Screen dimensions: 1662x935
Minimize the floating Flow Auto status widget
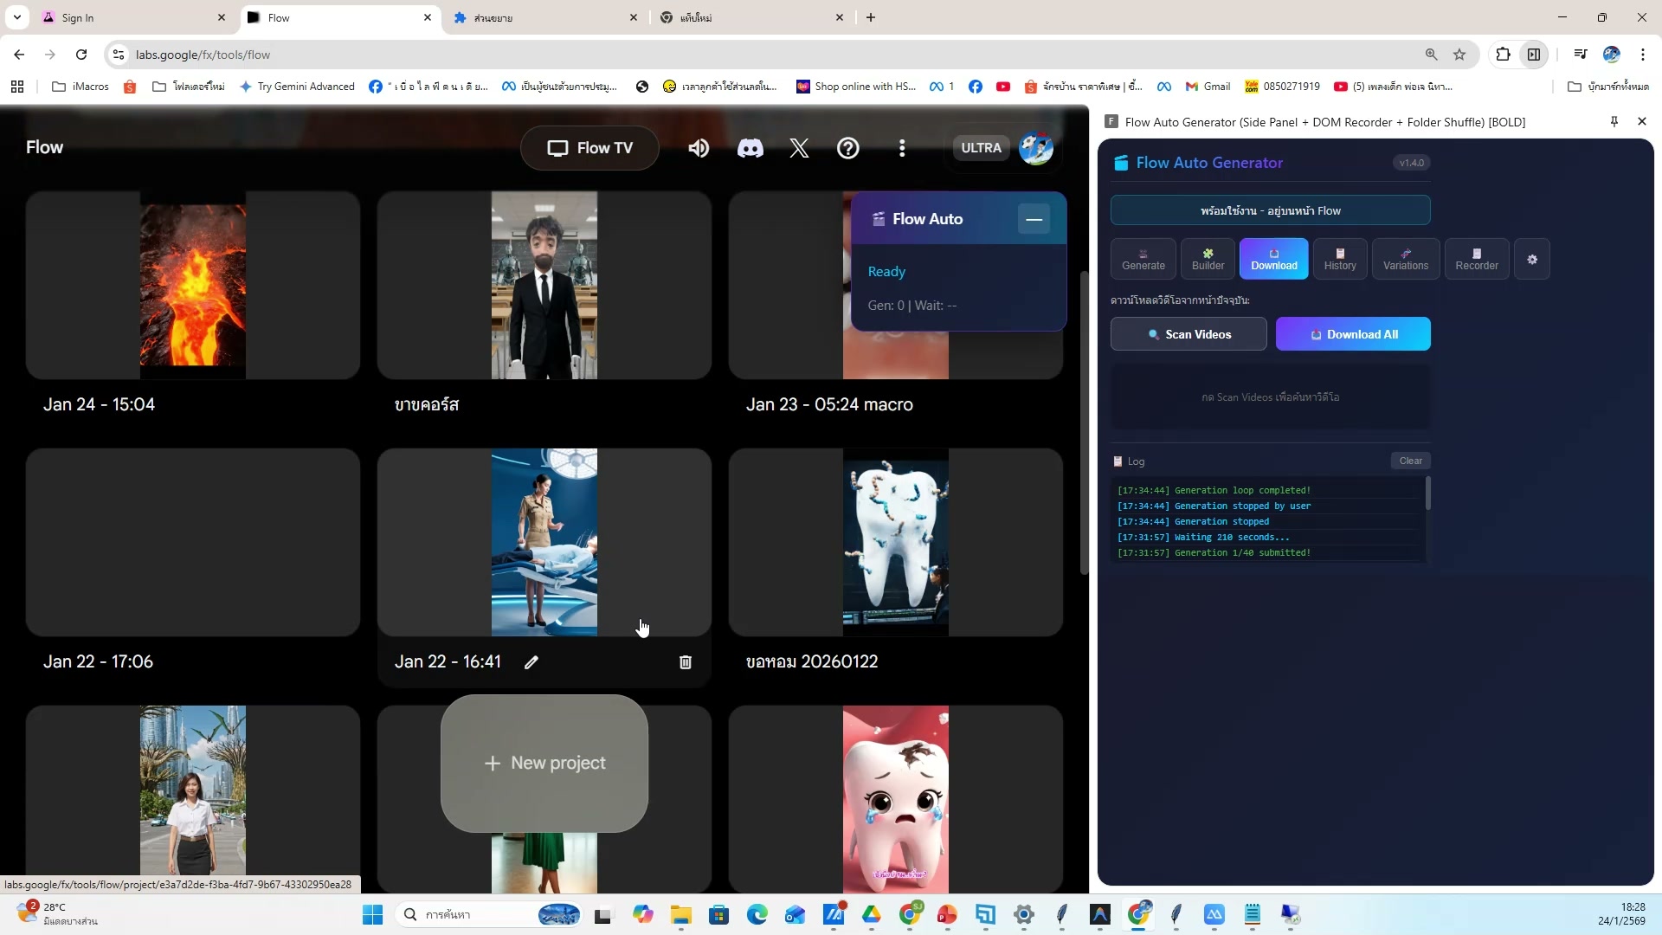1034,219
